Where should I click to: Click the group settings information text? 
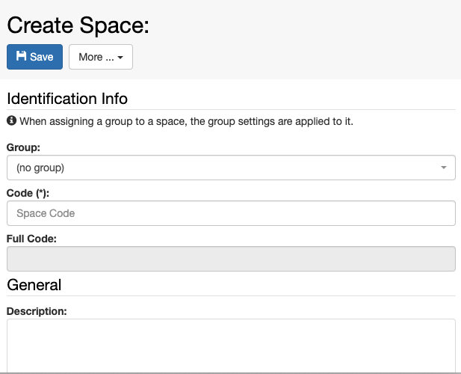click(186, 121)
